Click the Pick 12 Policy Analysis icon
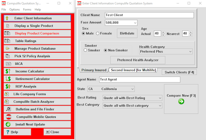This screenshot has height=140, width=206. pos(8,56)
